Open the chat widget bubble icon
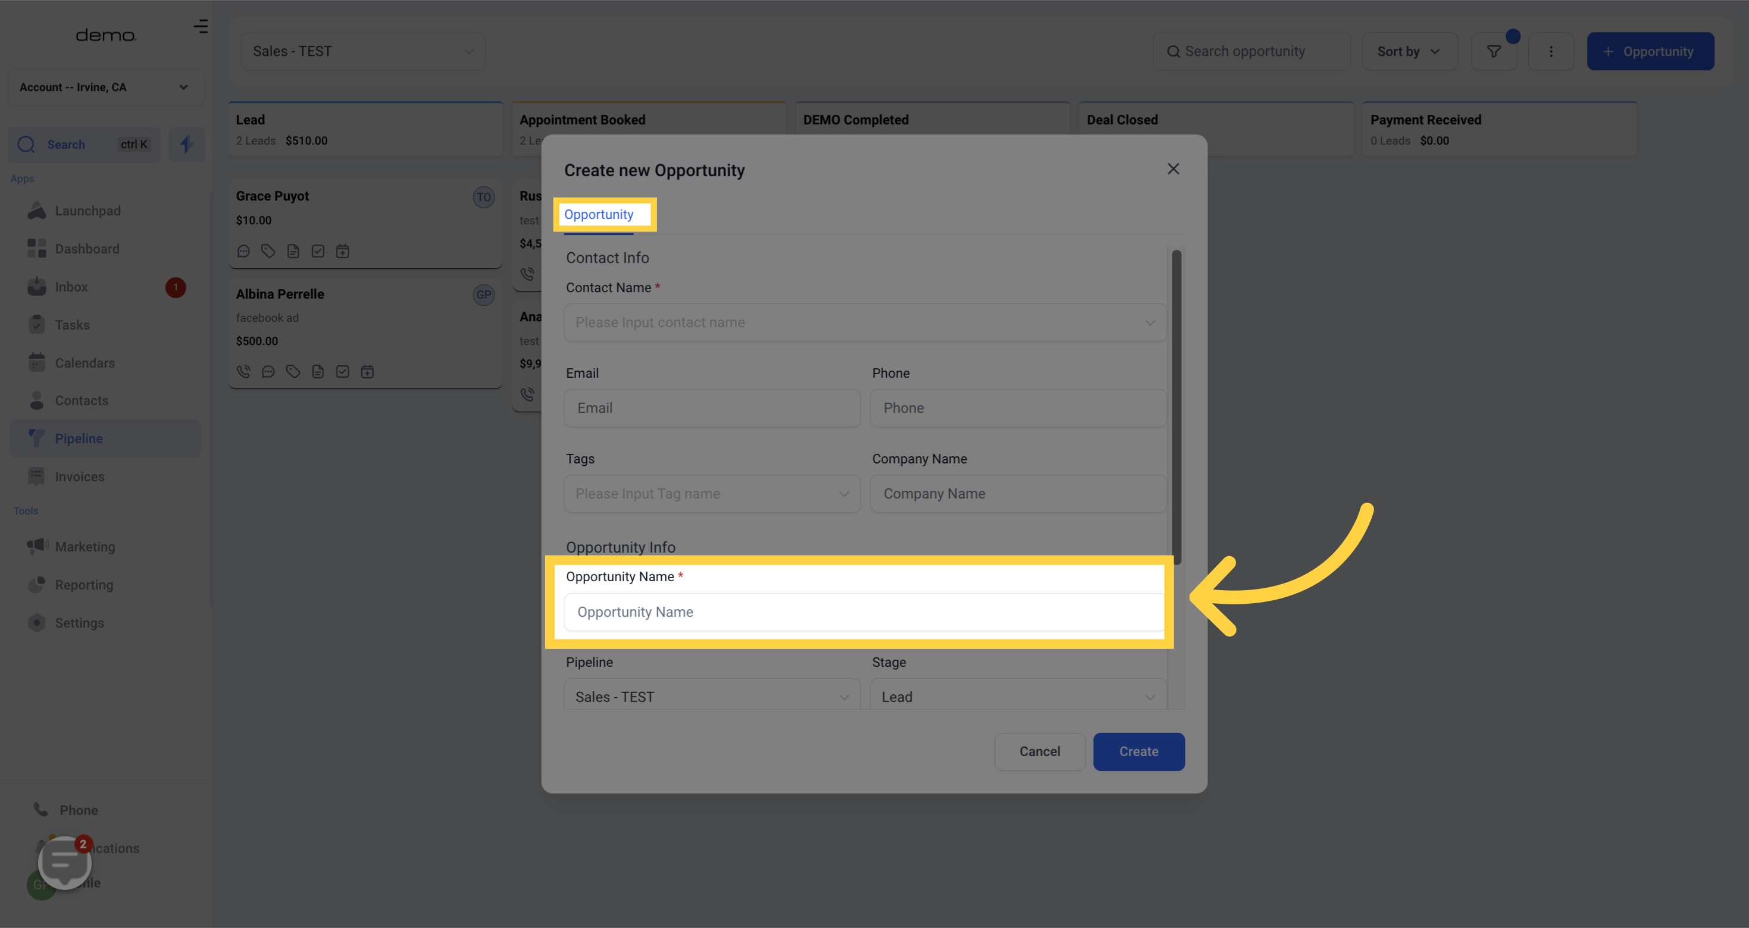 [x=64, y=861]
